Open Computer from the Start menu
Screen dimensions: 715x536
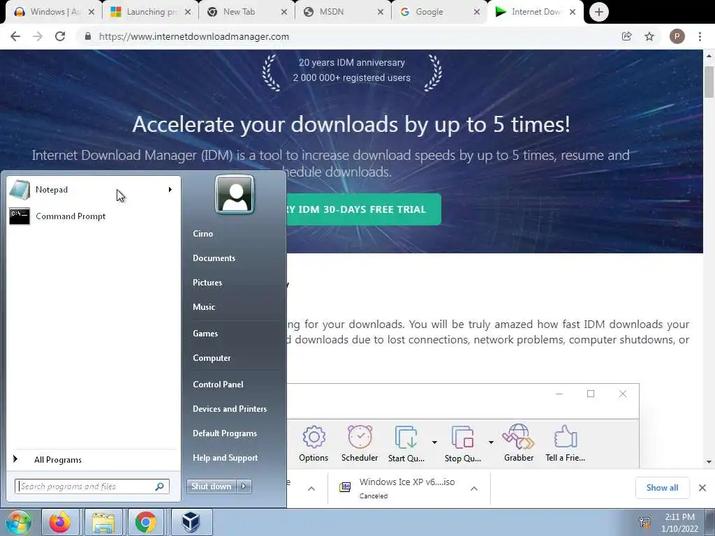[x=212, y=358]
